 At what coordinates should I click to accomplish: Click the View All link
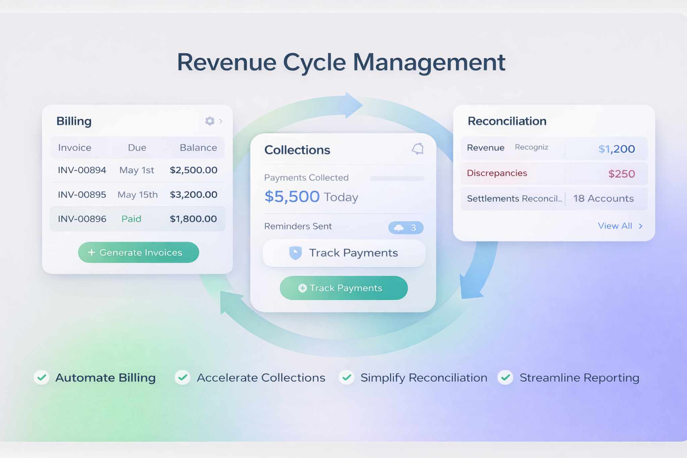615,226
